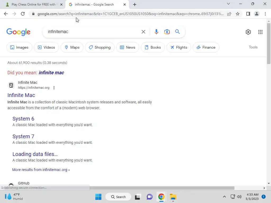Screen dimensions: 271x203
Task: Clear the search box text
Action: coord(143,32)
